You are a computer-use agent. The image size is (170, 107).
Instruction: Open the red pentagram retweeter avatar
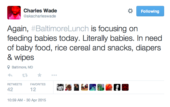coord(125,87)
